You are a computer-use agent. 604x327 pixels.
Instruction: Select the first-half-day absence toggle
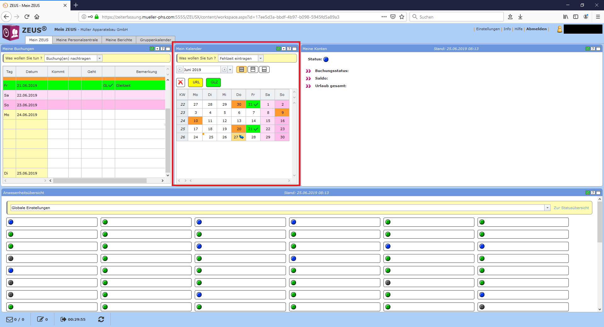pyautogui.click(x=253, y=69)
